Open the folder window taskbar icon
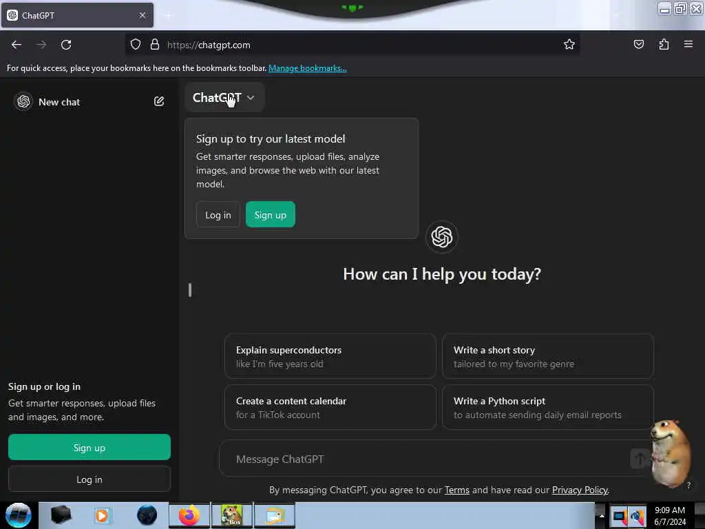This screenshot has height=529, width=705. [x=274, y=515]
